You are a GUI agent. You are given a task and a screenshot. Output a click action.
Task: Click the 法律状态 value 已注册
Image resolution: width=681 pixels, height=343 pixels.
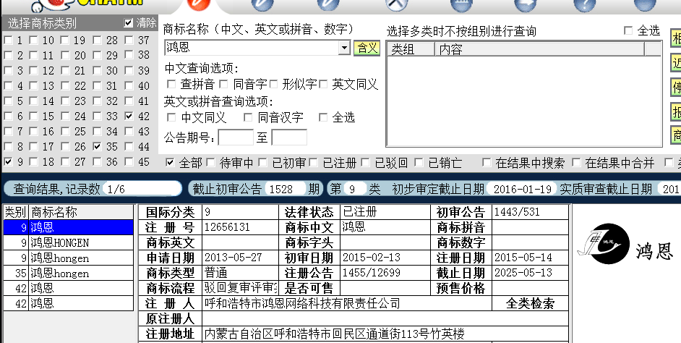(x=360, y=212)
